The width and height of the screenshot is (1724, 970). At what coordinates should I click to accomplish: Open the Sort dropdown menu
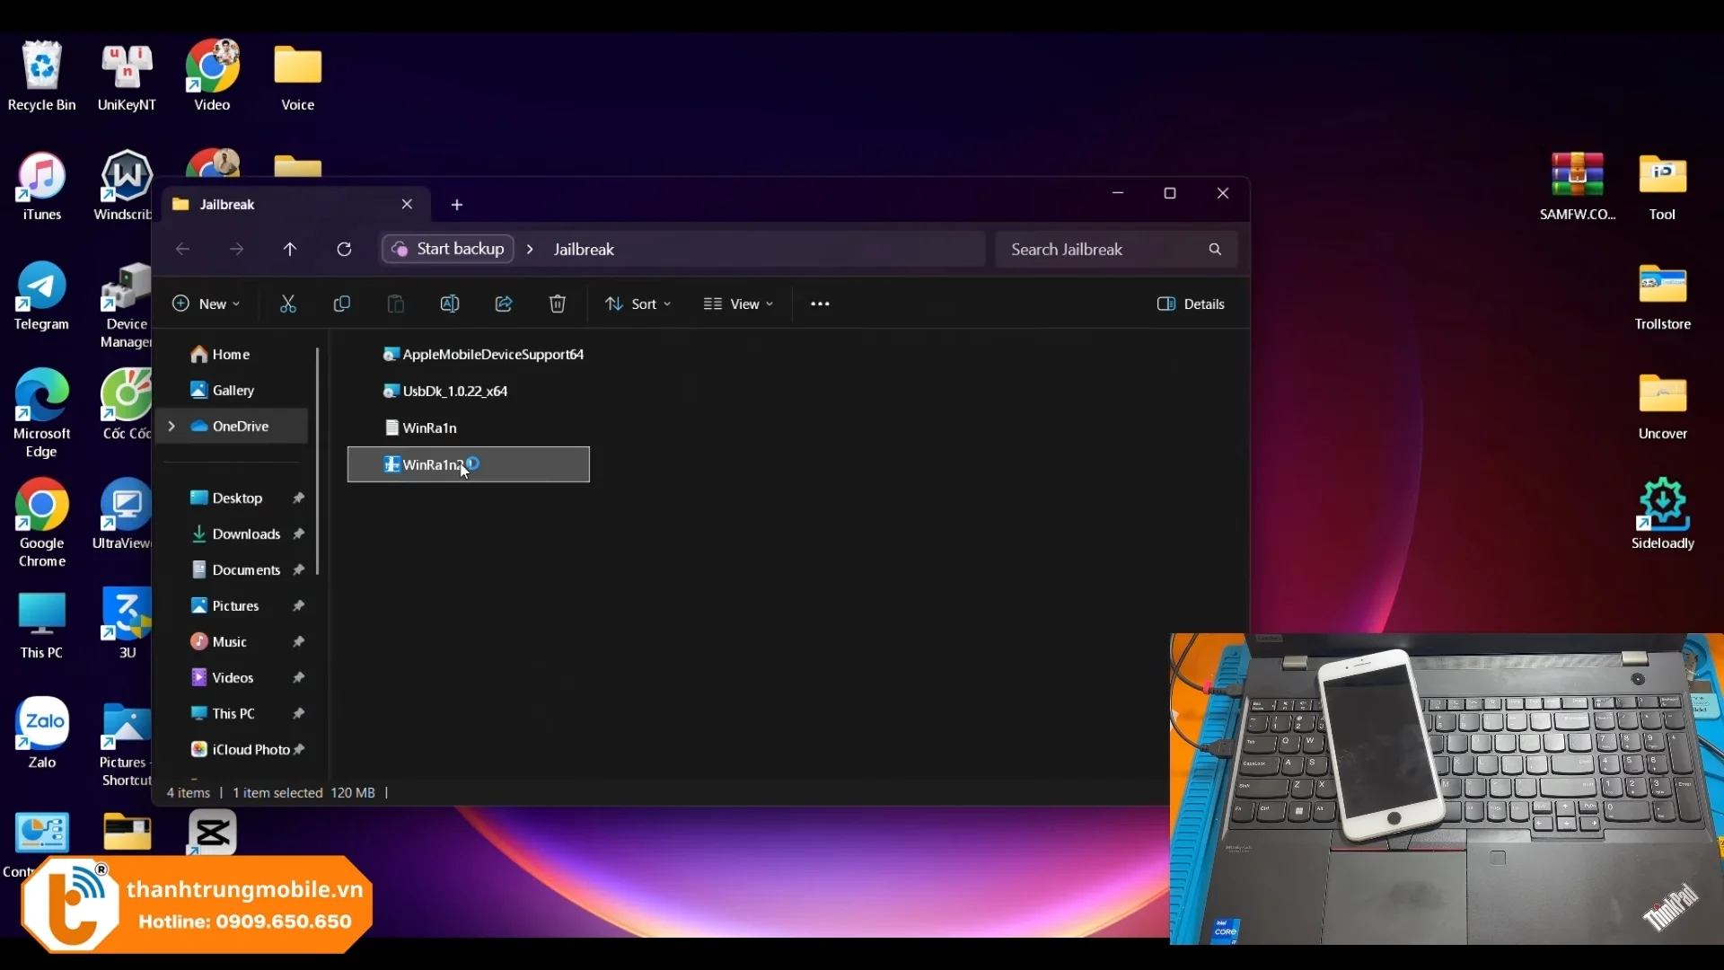click(638, 304)
